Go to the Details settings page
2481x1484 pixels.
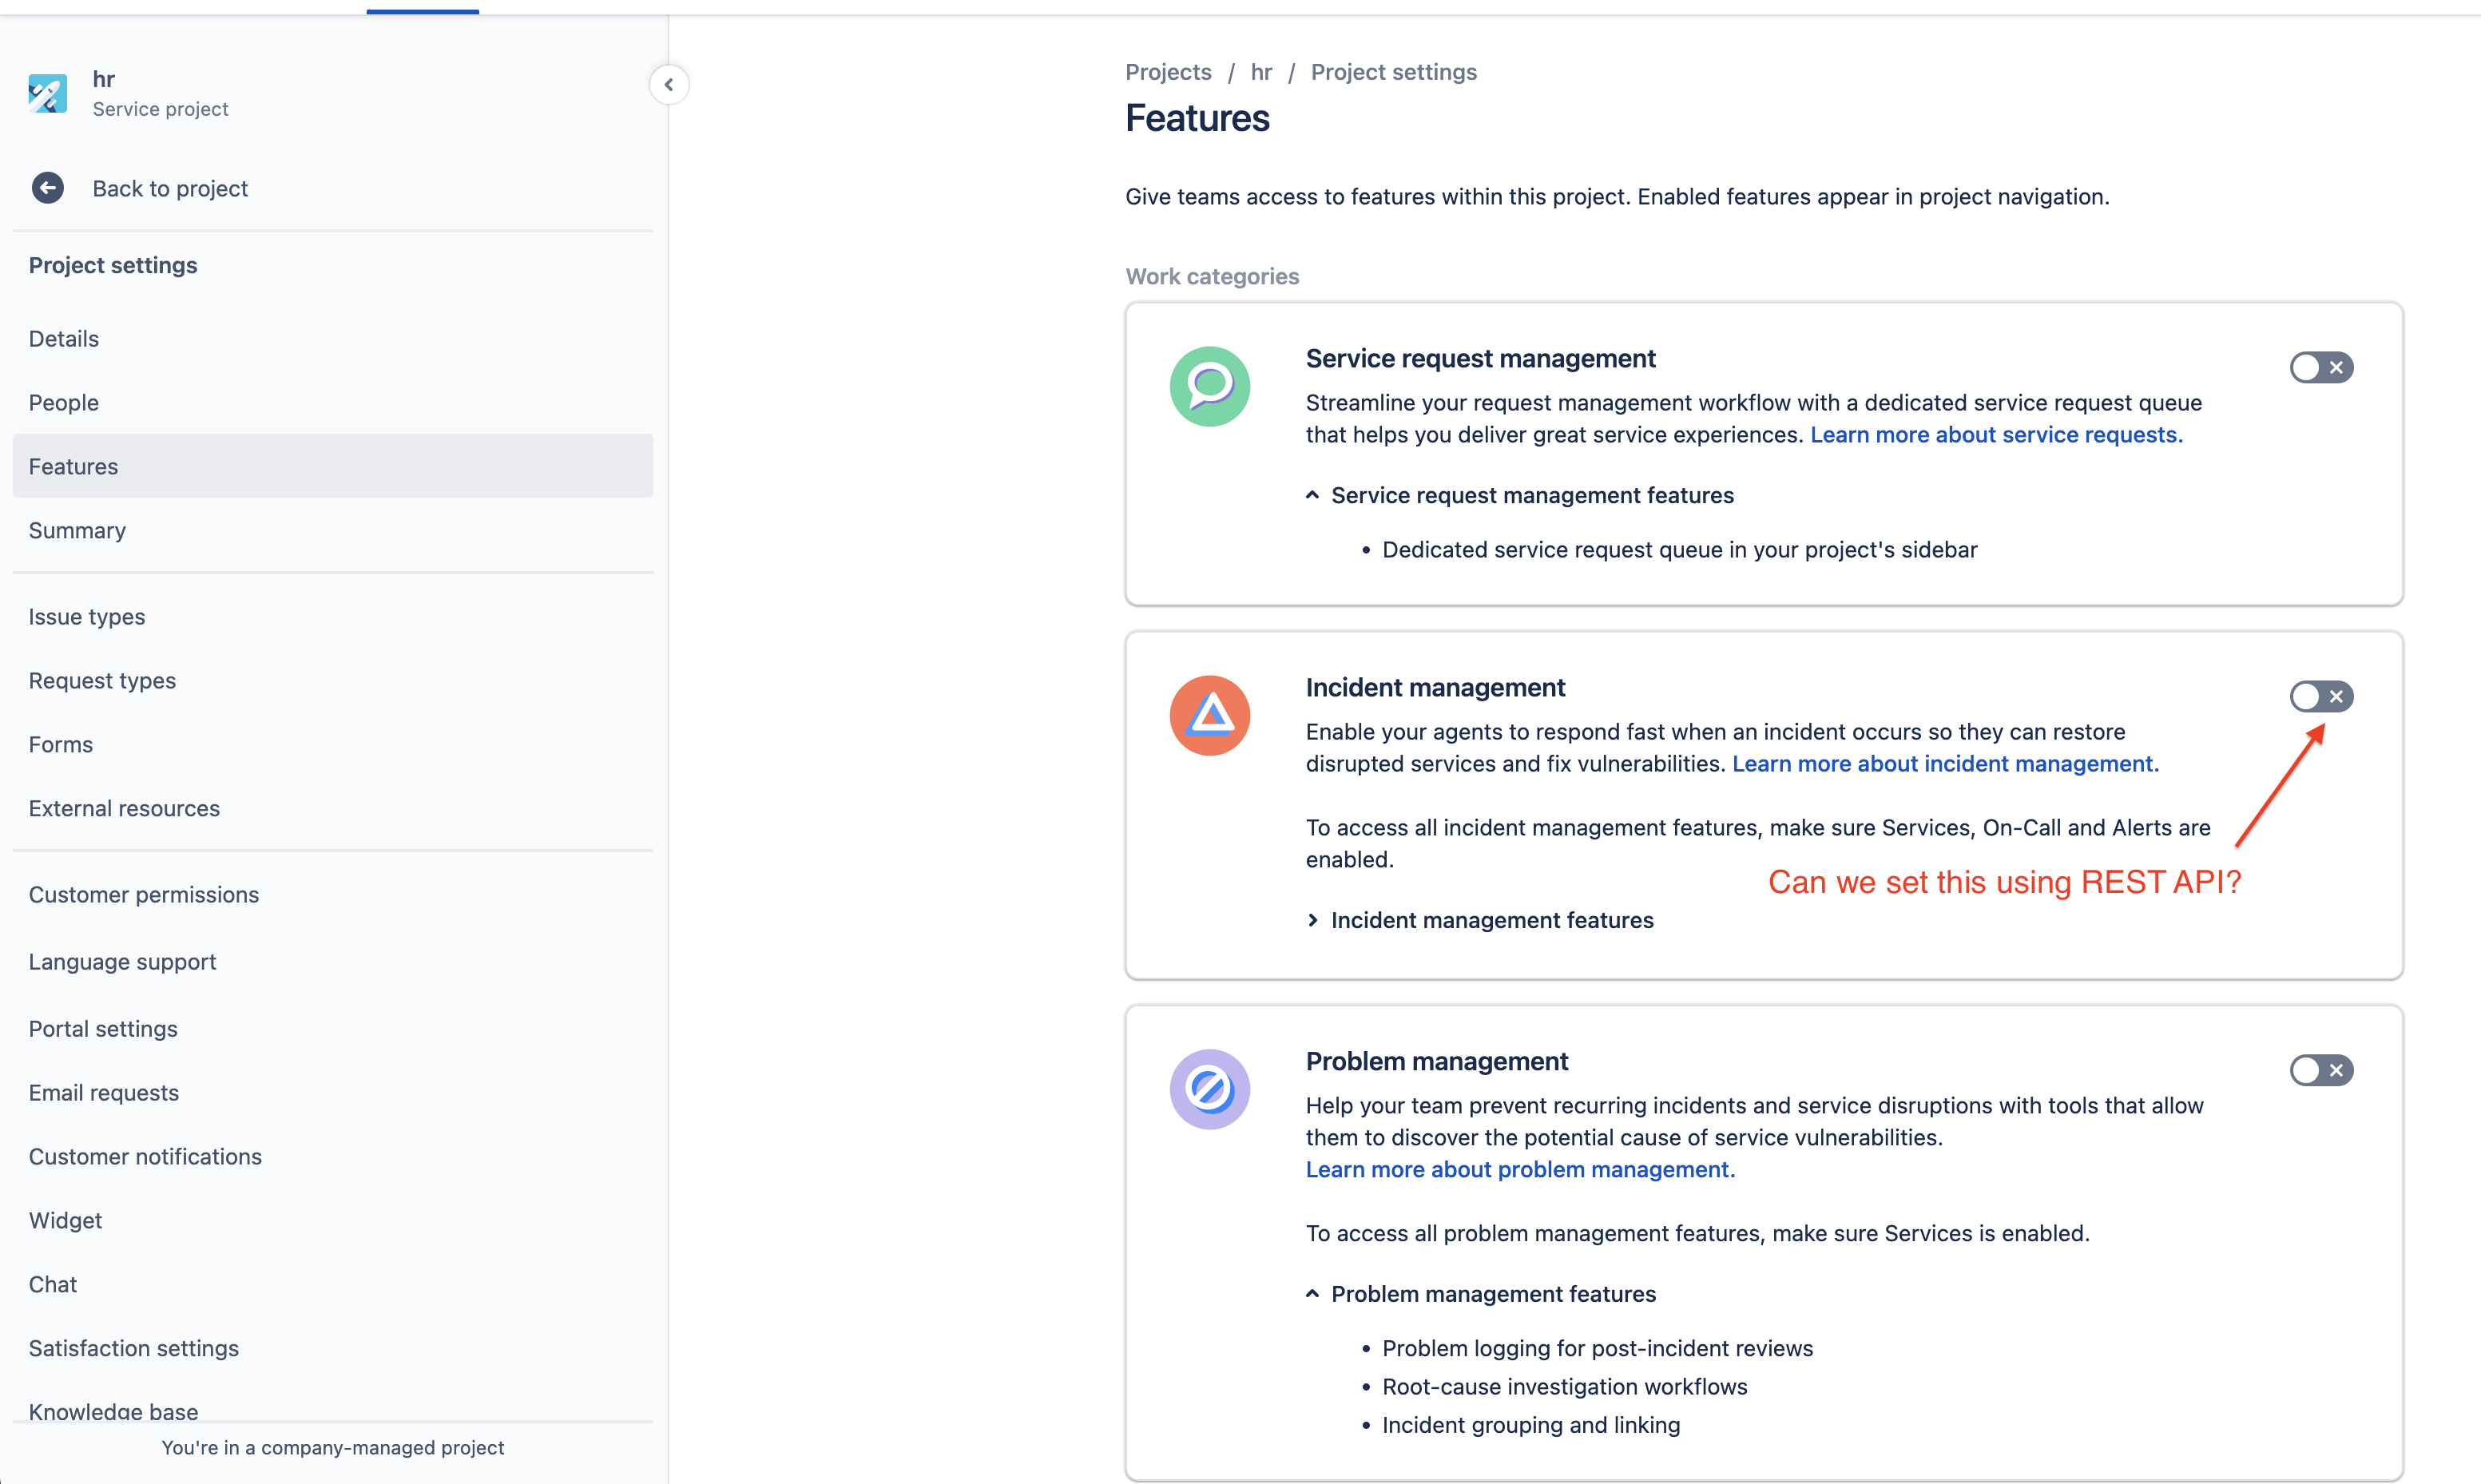(x=64, y=339)
